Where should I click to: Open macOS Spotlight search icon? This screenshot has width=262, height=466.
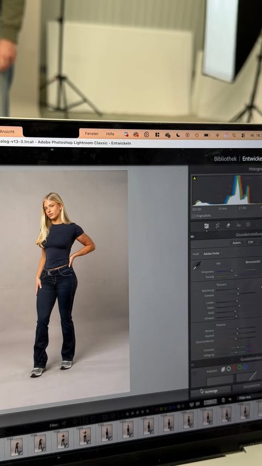coord(234,135)
